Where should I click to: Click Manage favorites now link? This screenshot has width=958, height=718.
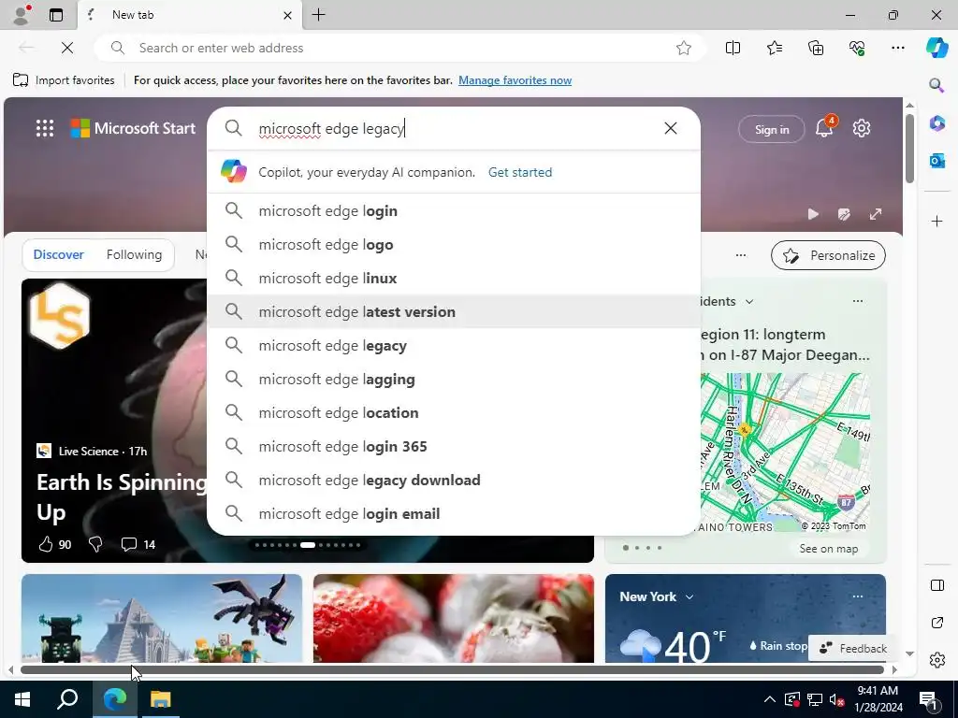pyautogui.click(x=515, y=80)
